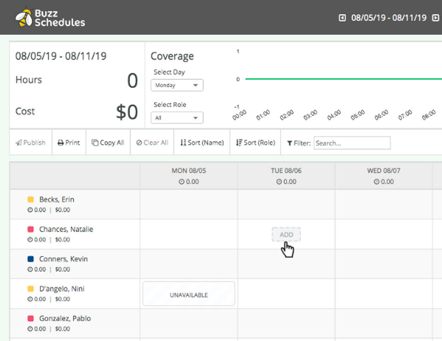
Task: Open the Select Role dropdown
Action: pyautogui.click(x=177, y=118)
